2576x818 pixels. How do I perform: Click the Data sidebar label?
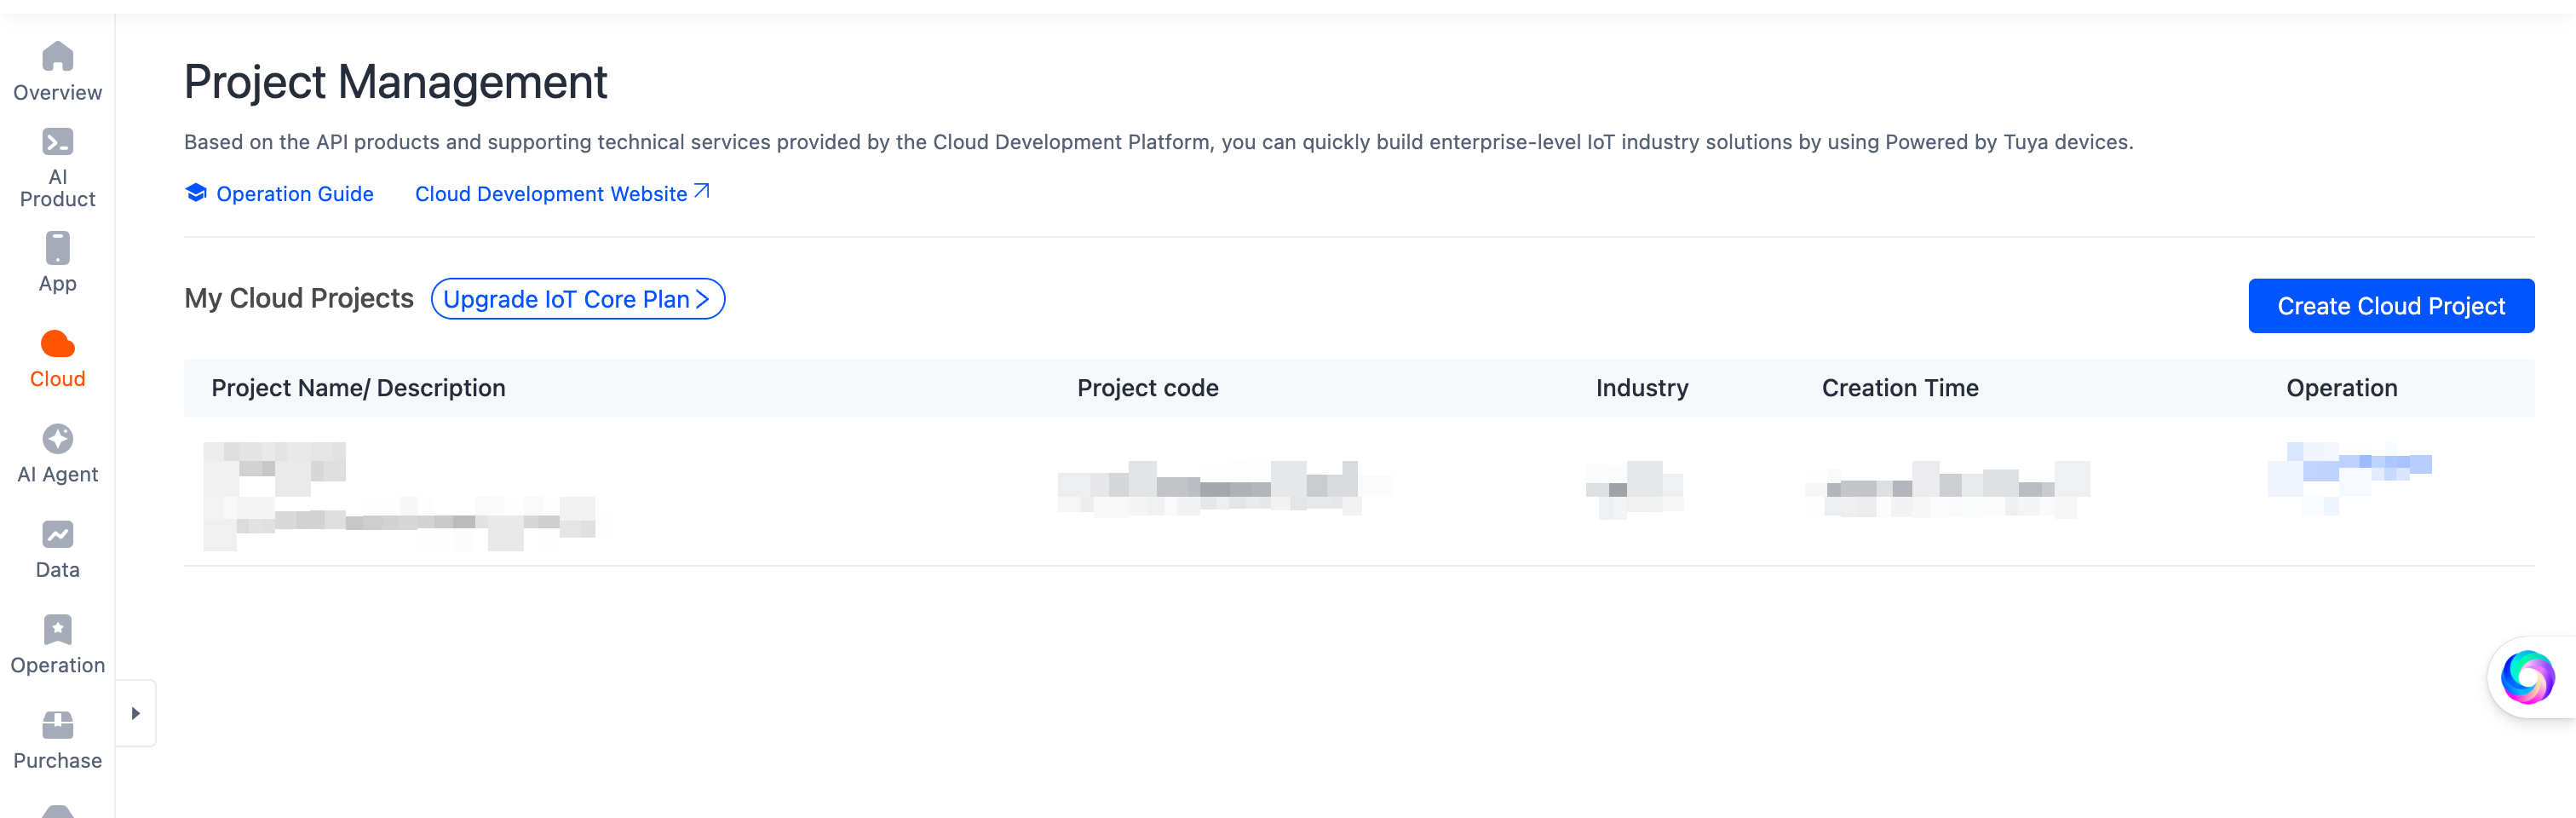(x=58, y=570)
